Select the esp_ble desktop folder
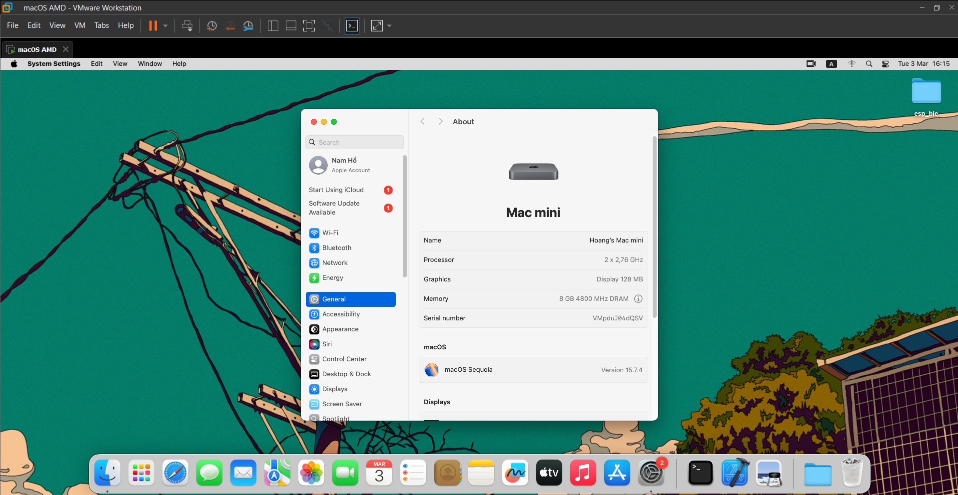Image resolution: width=958 pixels, height=495 pixels. point(926,97)
